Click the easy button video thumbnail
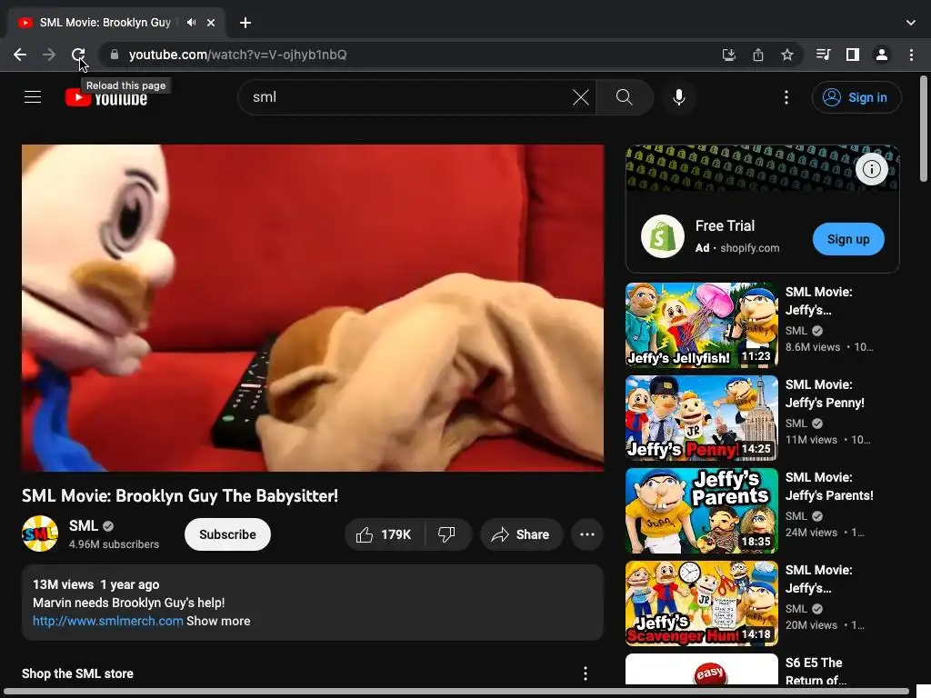This screenshot has height=698, width=931. pos(702,670)
